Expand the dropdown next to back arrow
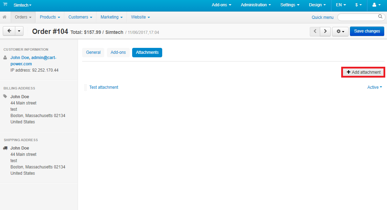Viewport: 387px width, 210px height. [x=19, y=31]
